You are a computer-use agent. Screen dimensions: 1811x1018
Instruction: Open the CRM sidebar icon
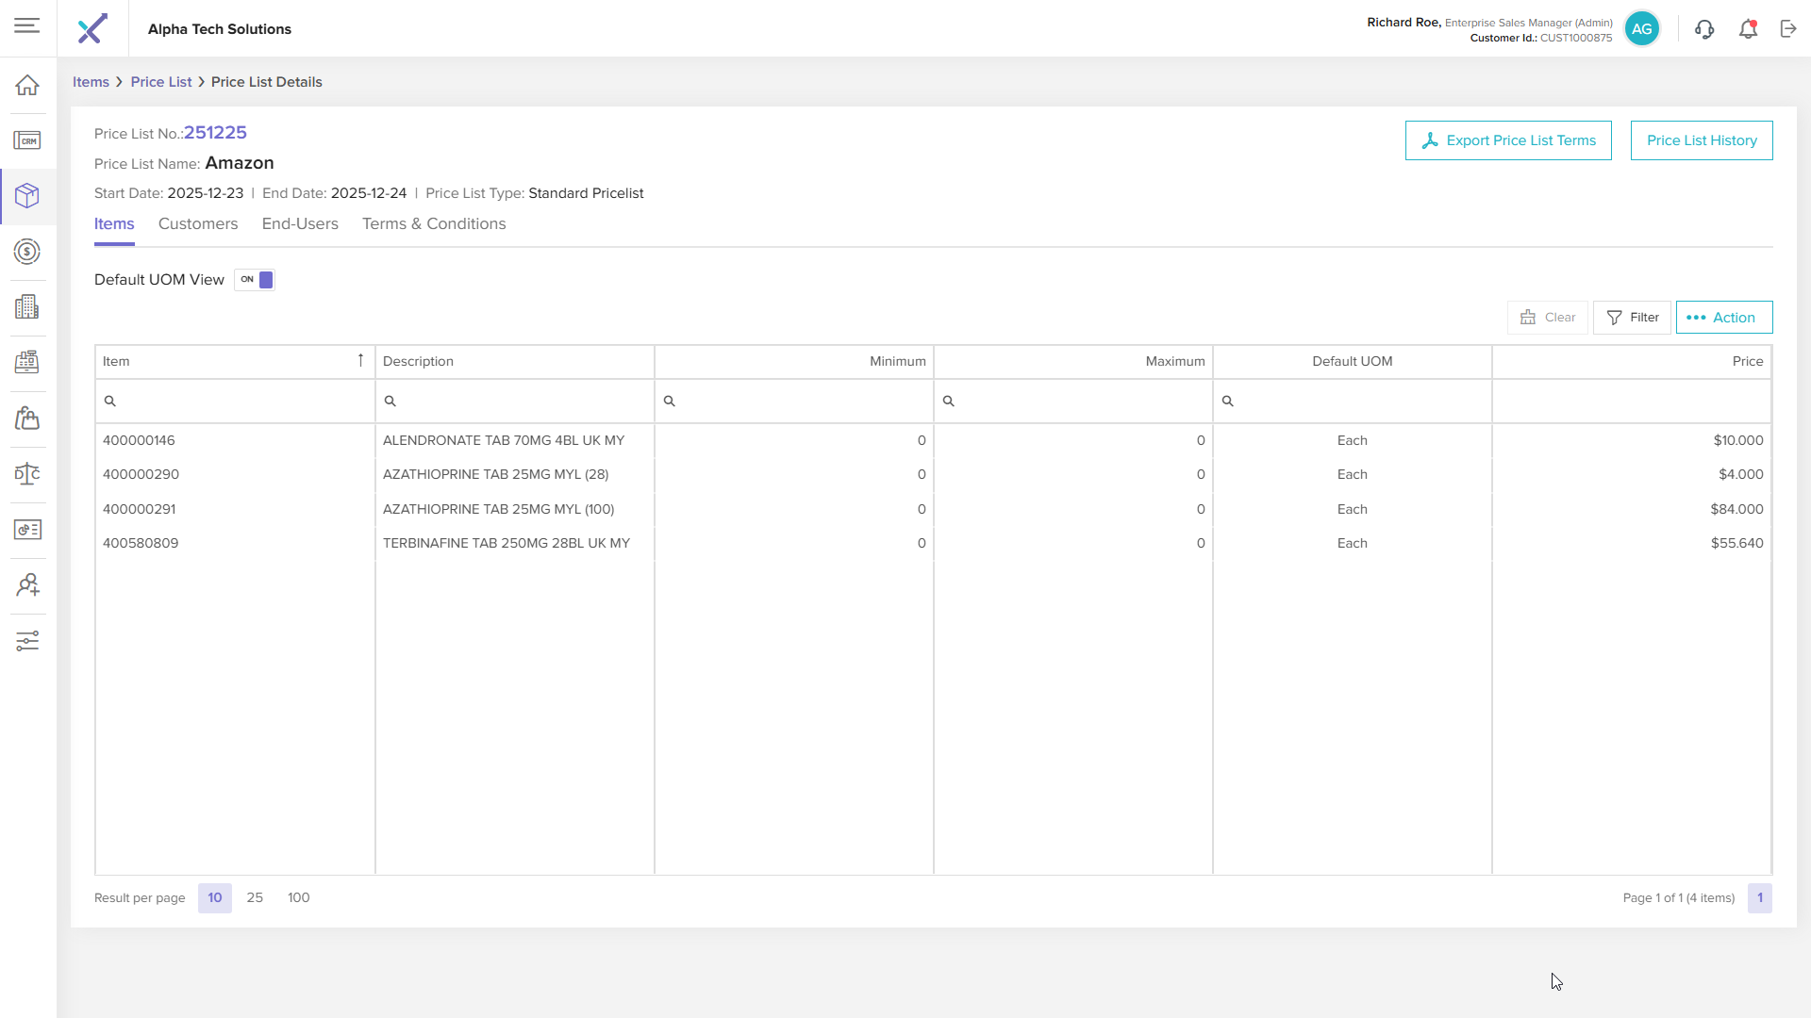(x=27, y=140)
